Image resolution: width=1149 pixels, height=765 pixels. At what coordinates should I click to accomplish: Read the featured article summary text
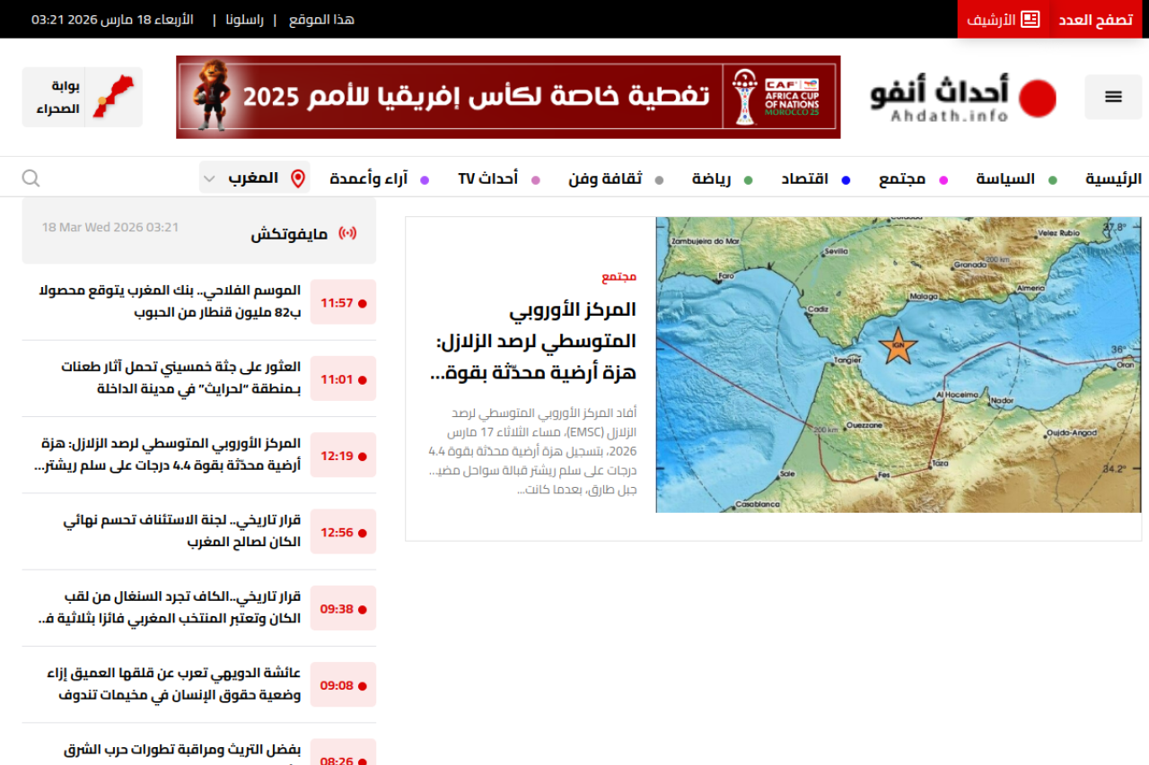tap(533, 451)
